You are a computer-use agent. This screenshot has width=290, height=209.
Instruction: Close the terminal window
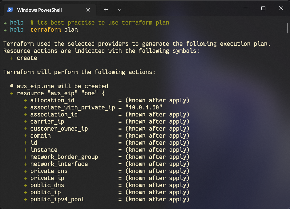tap(281, 8)
